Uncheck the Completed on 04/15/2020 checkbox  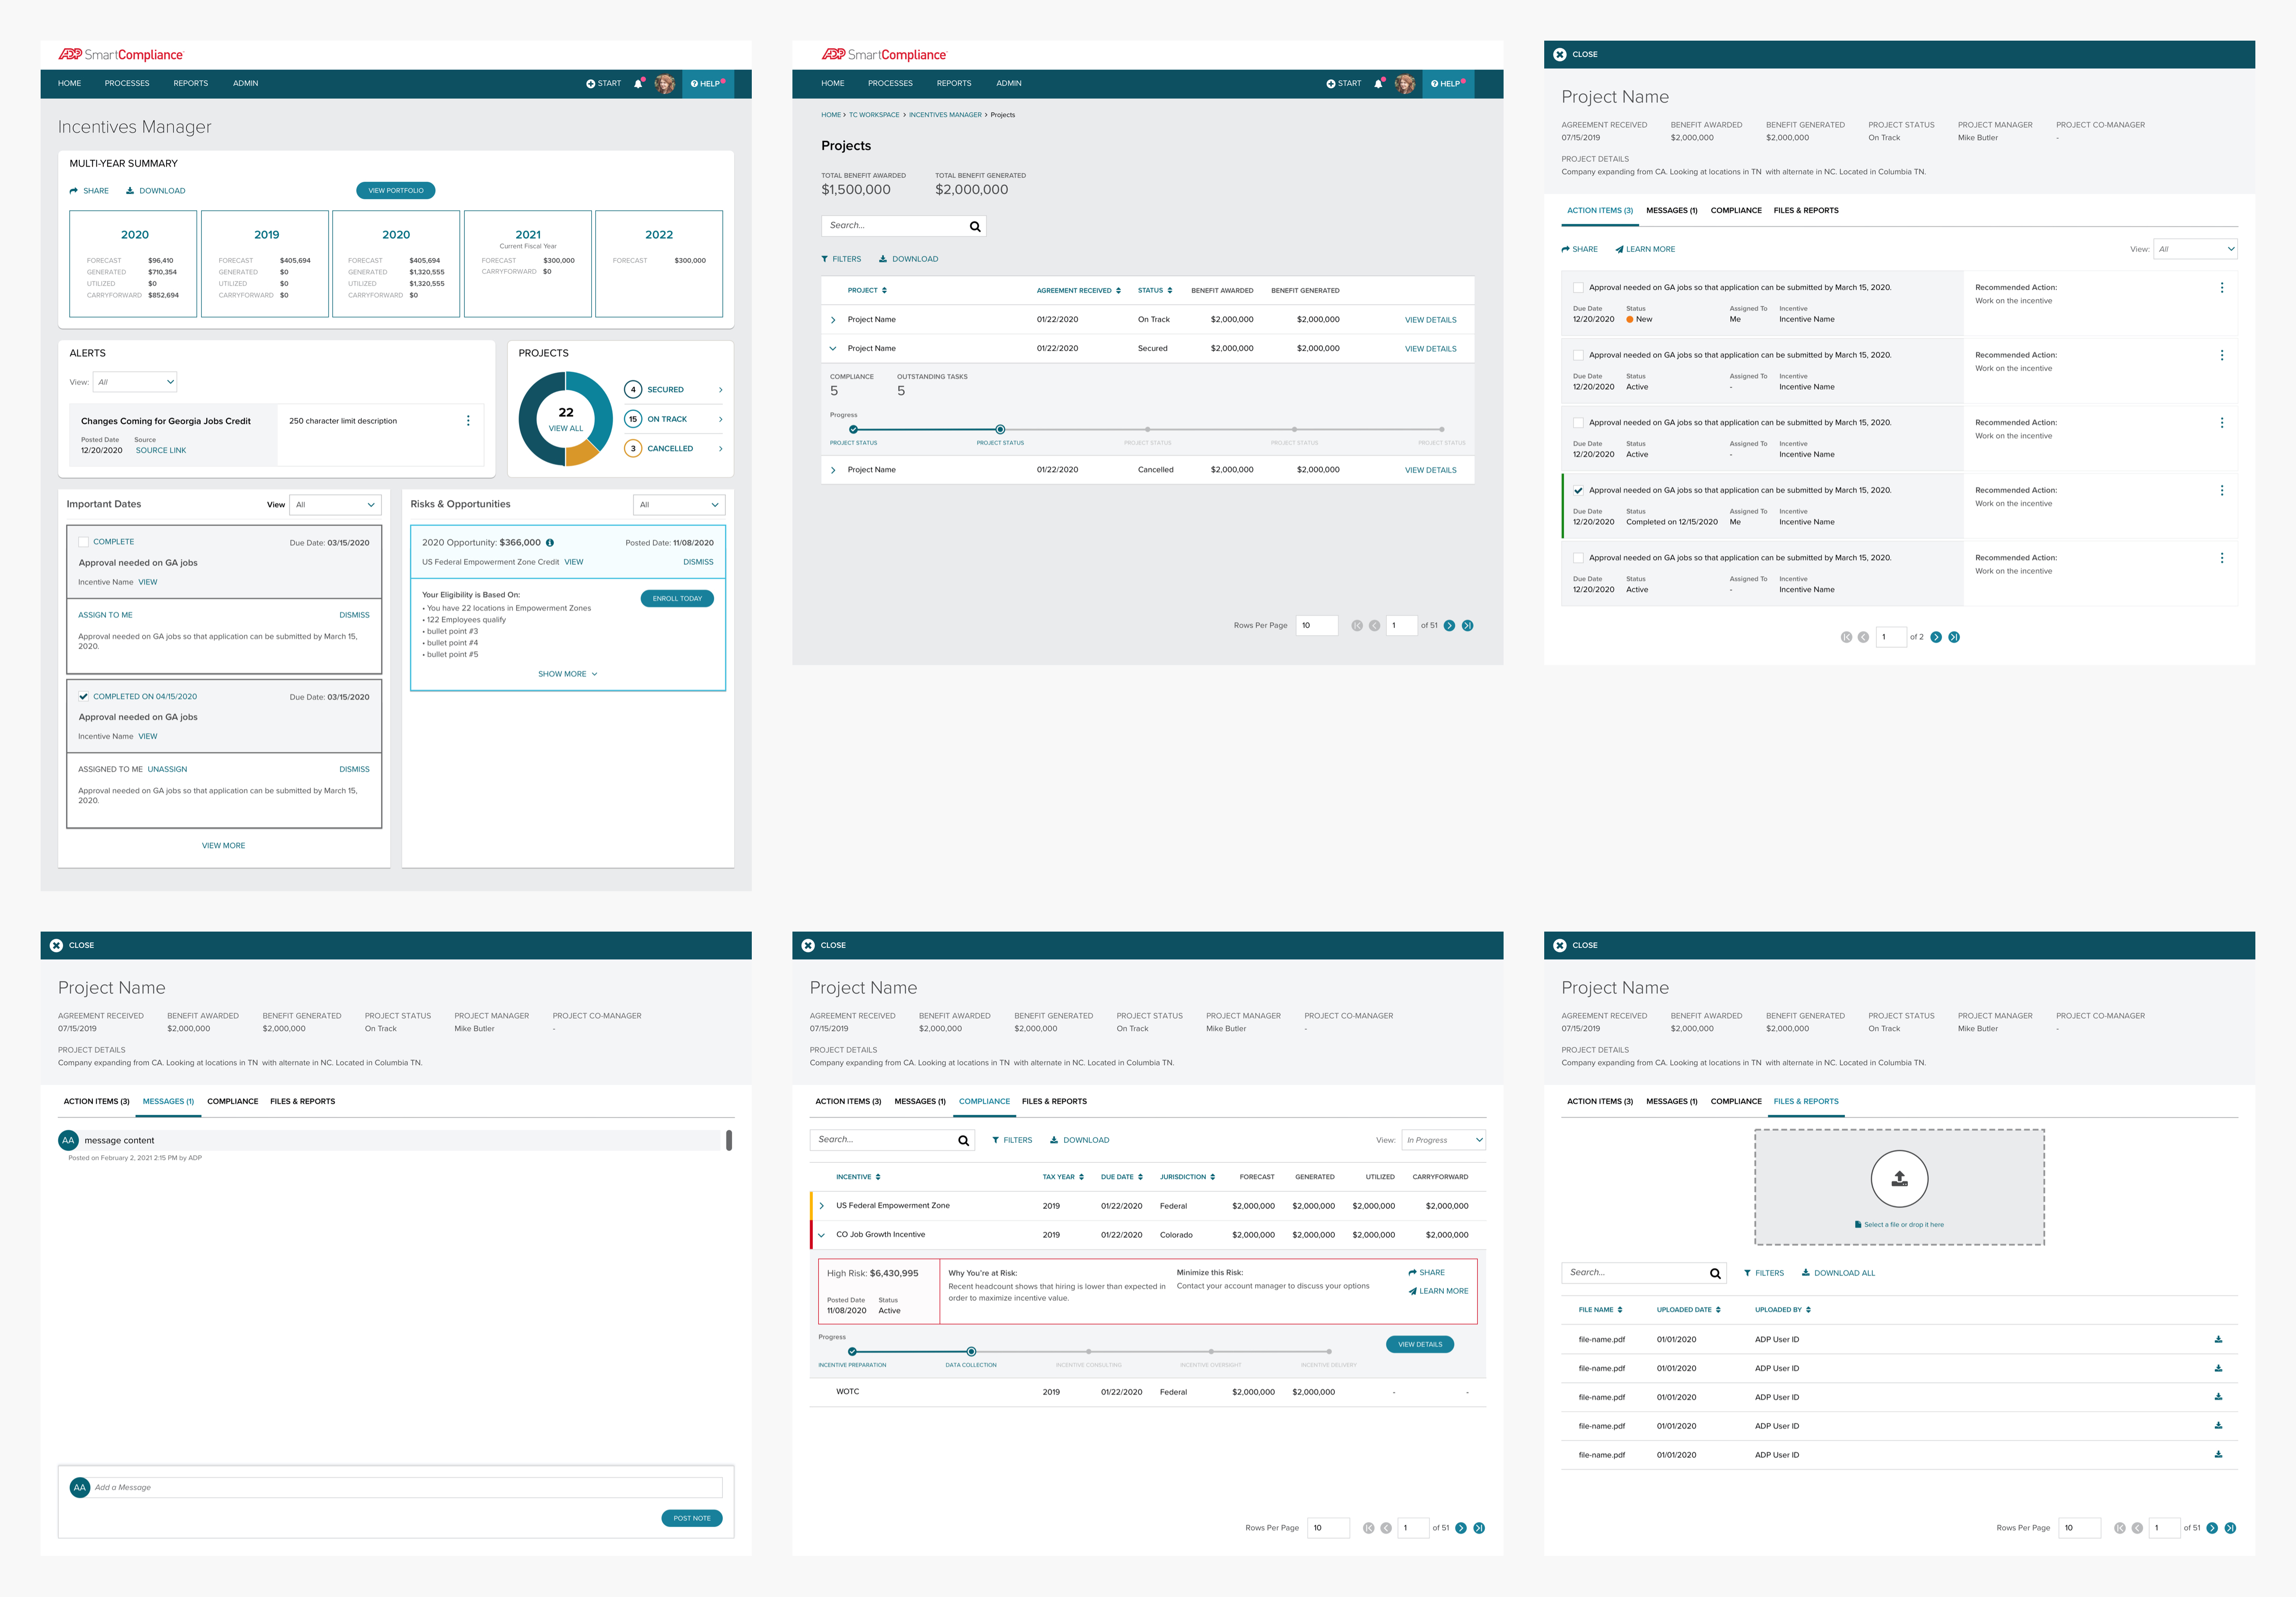(x=84, y=697)
